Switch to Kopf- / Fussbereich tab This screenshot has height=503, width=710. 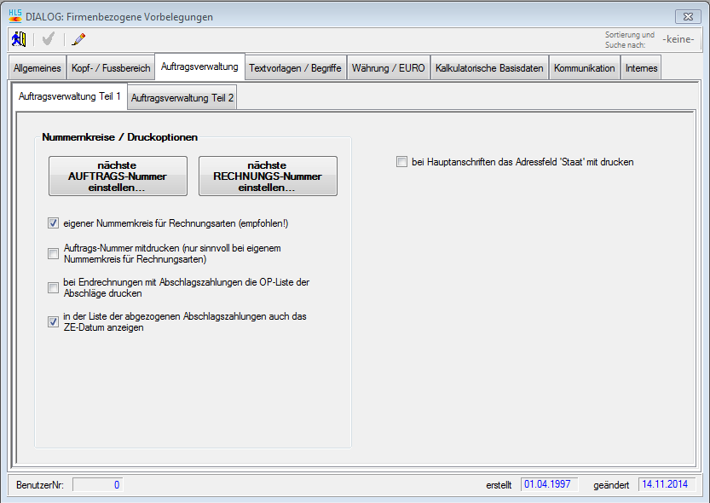click(111, 68)
